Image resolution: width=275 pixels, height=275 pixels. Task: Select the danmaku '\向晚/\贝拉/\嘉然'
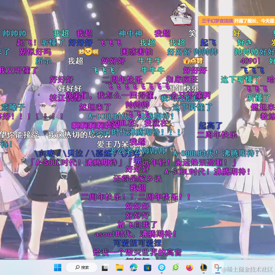click(x=73, y=153)
